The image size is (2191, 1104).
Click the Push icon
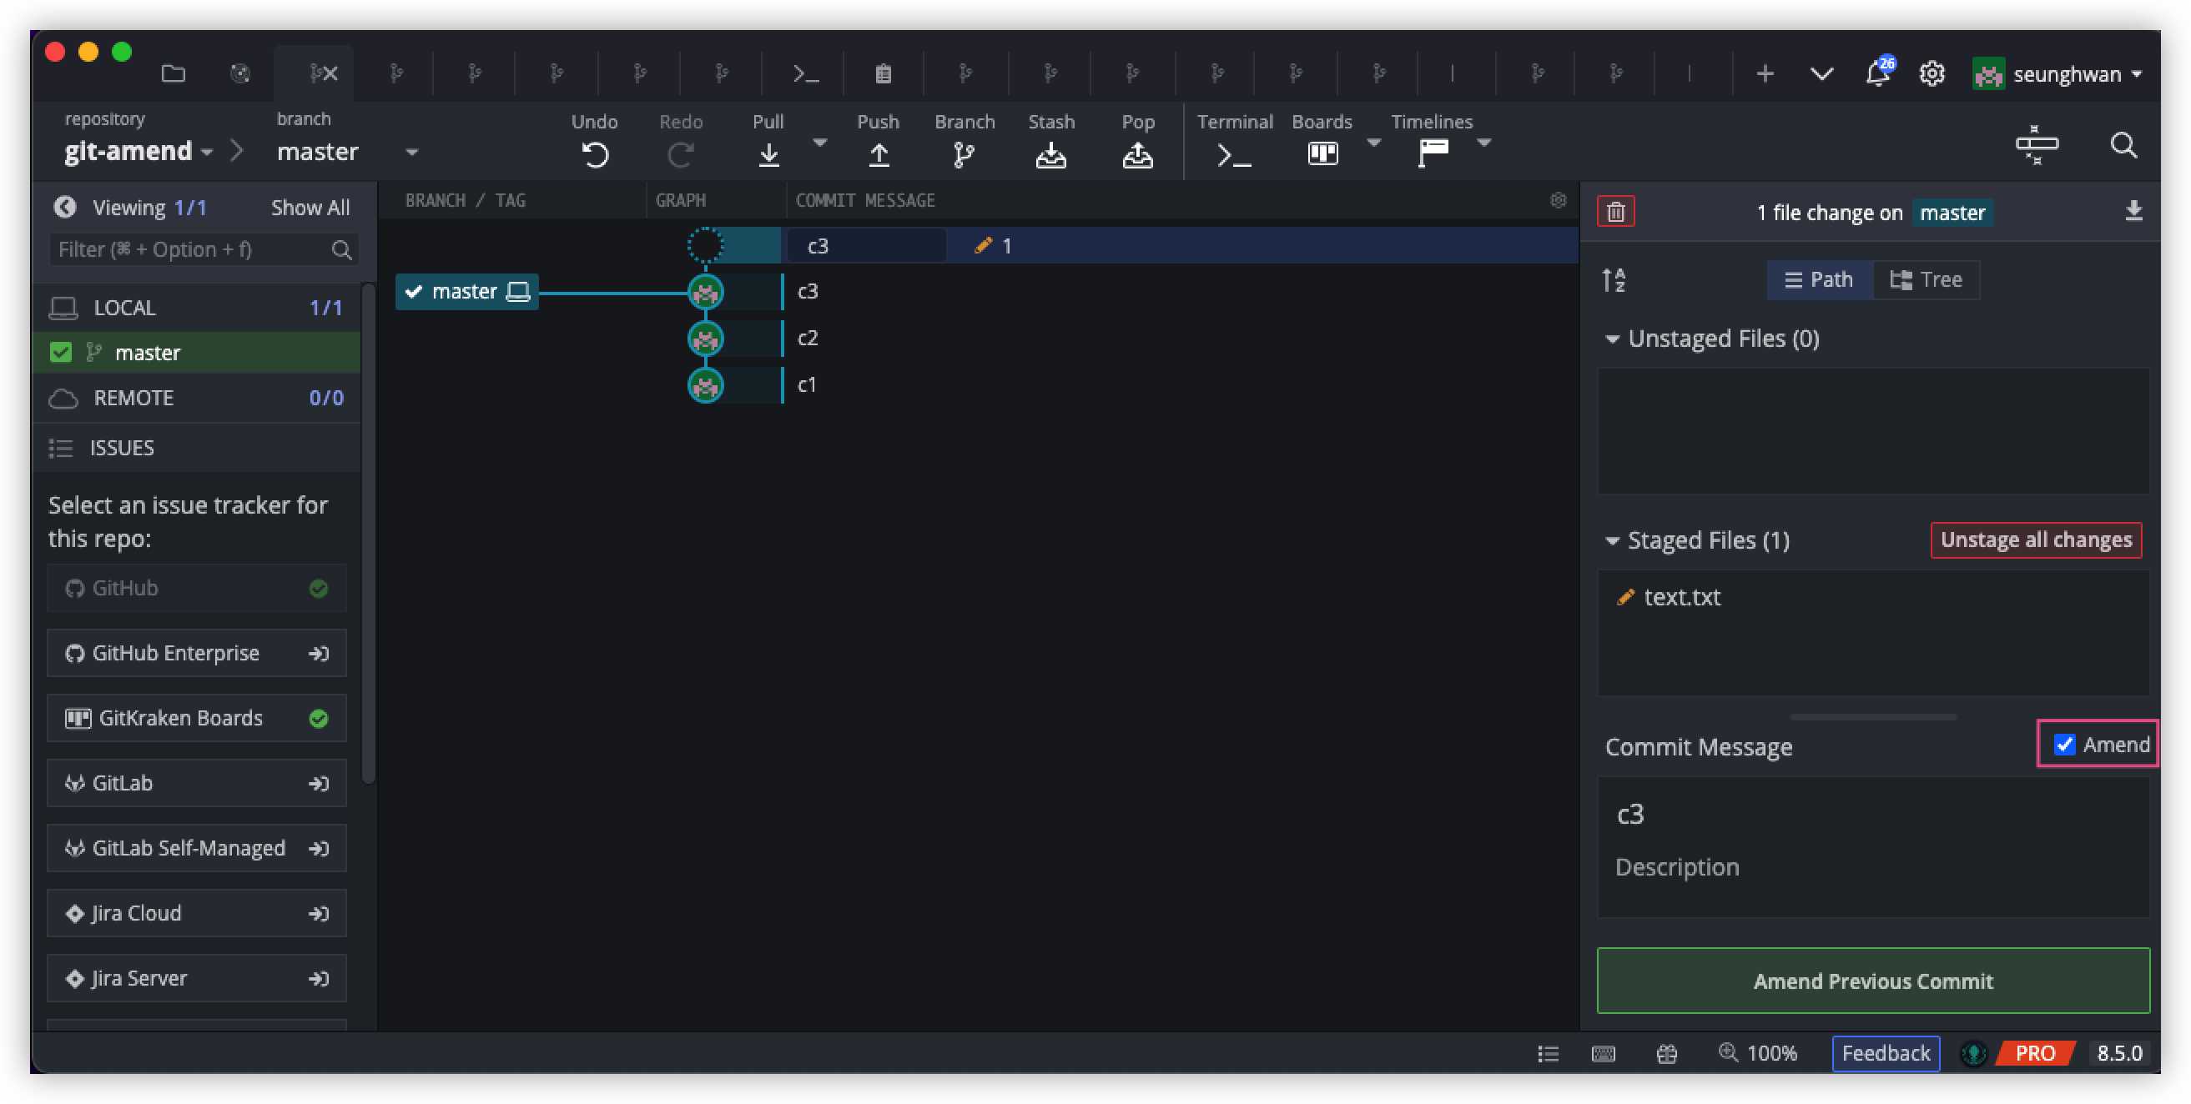878,153
